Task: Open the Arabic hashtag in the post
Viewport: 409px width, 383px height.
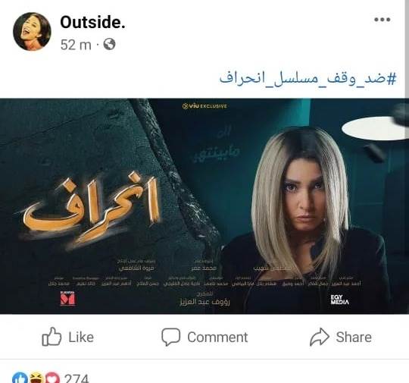Action: click(308, 78)
